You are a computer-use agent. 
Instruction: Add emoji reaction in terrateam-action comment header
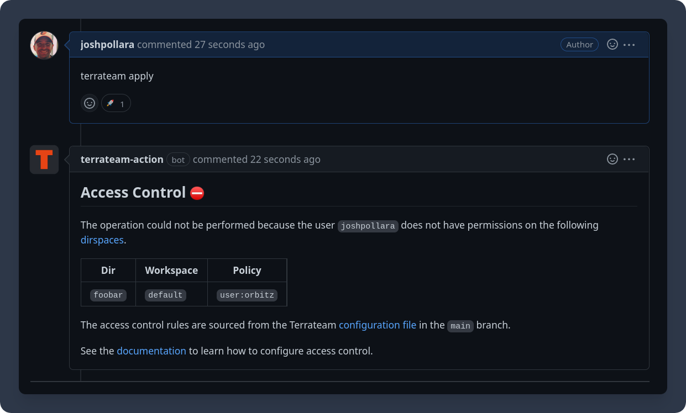(612, 159)
